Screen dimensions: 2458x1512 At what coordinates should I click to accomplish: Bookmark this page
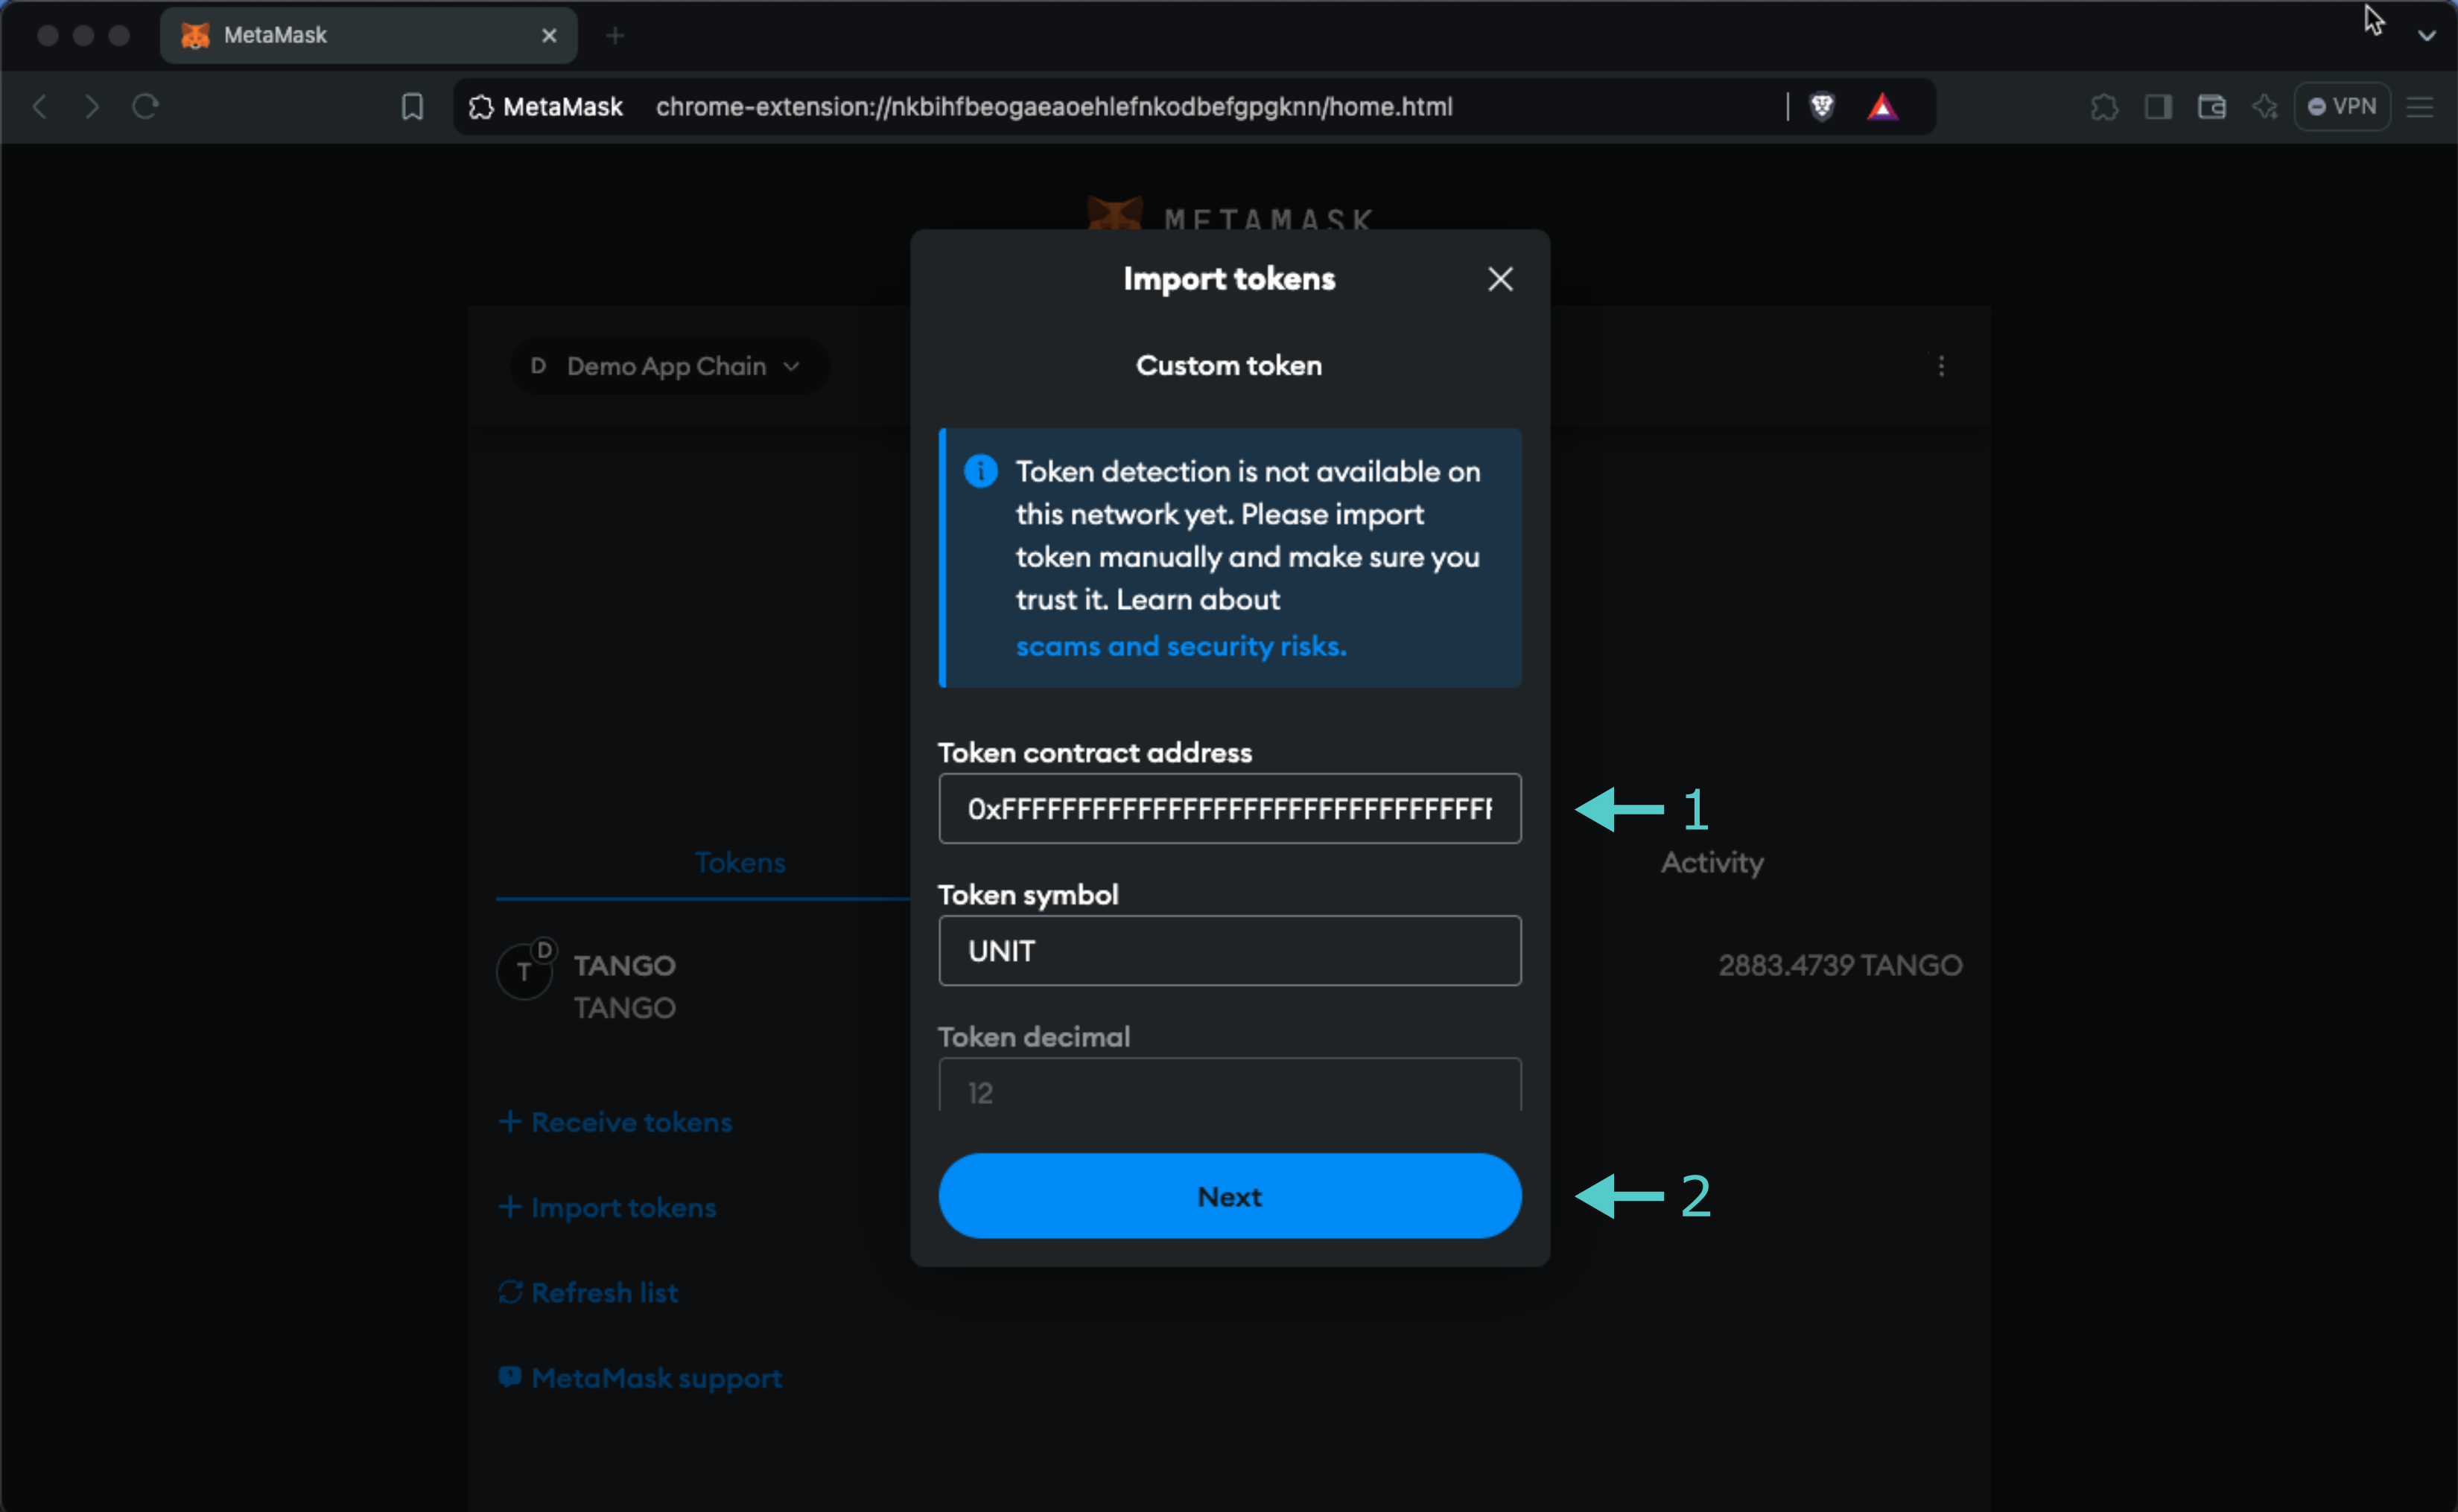coord(411,106)
